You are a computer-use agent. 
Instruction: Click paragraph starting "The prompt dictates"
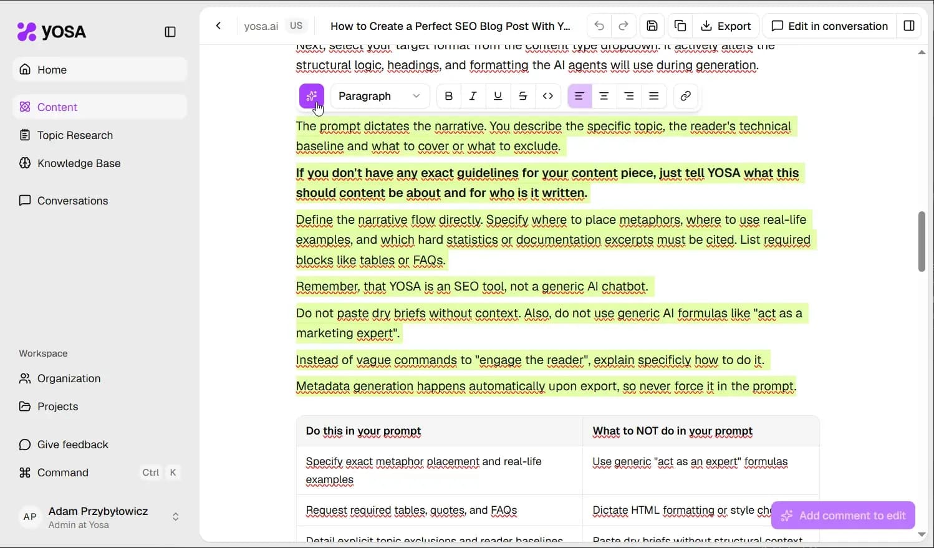(546, 136)
